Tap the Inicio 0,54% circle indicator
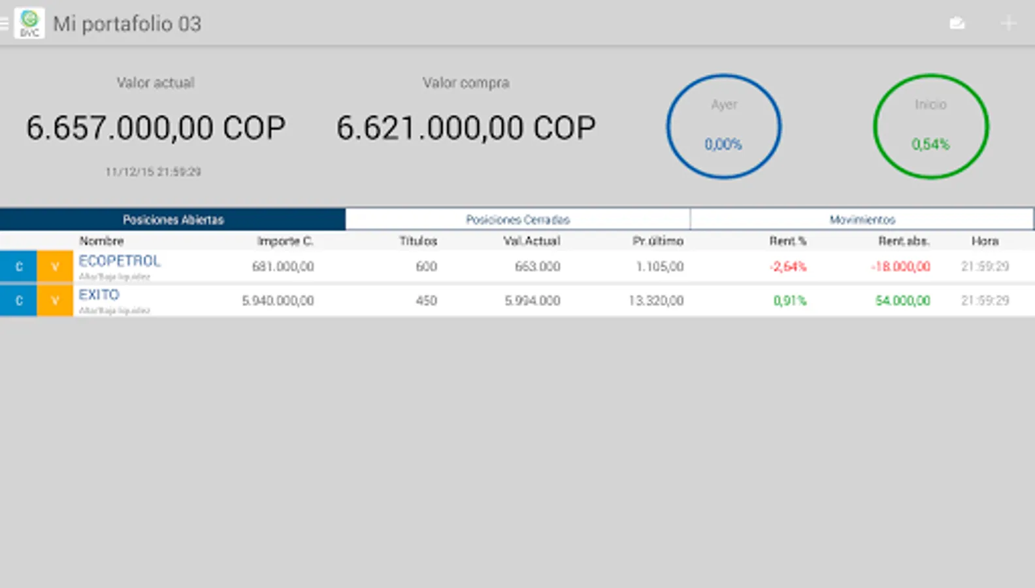The image size is (1035, 588). [x=931, y=126]
